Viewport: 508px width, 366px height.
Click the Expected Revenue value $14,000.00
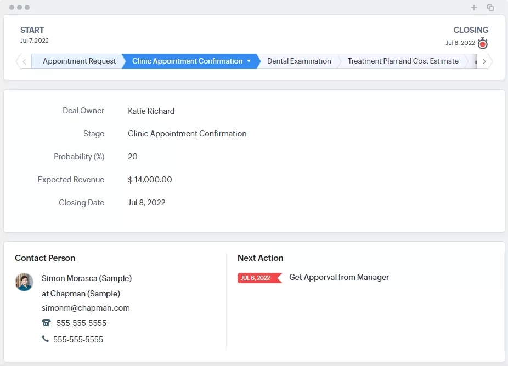[150, 180]
